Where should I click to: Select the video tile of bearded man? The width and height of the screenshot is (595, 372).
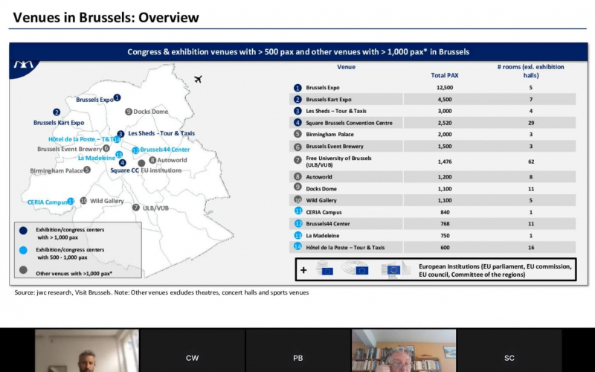tap(87, 350)
